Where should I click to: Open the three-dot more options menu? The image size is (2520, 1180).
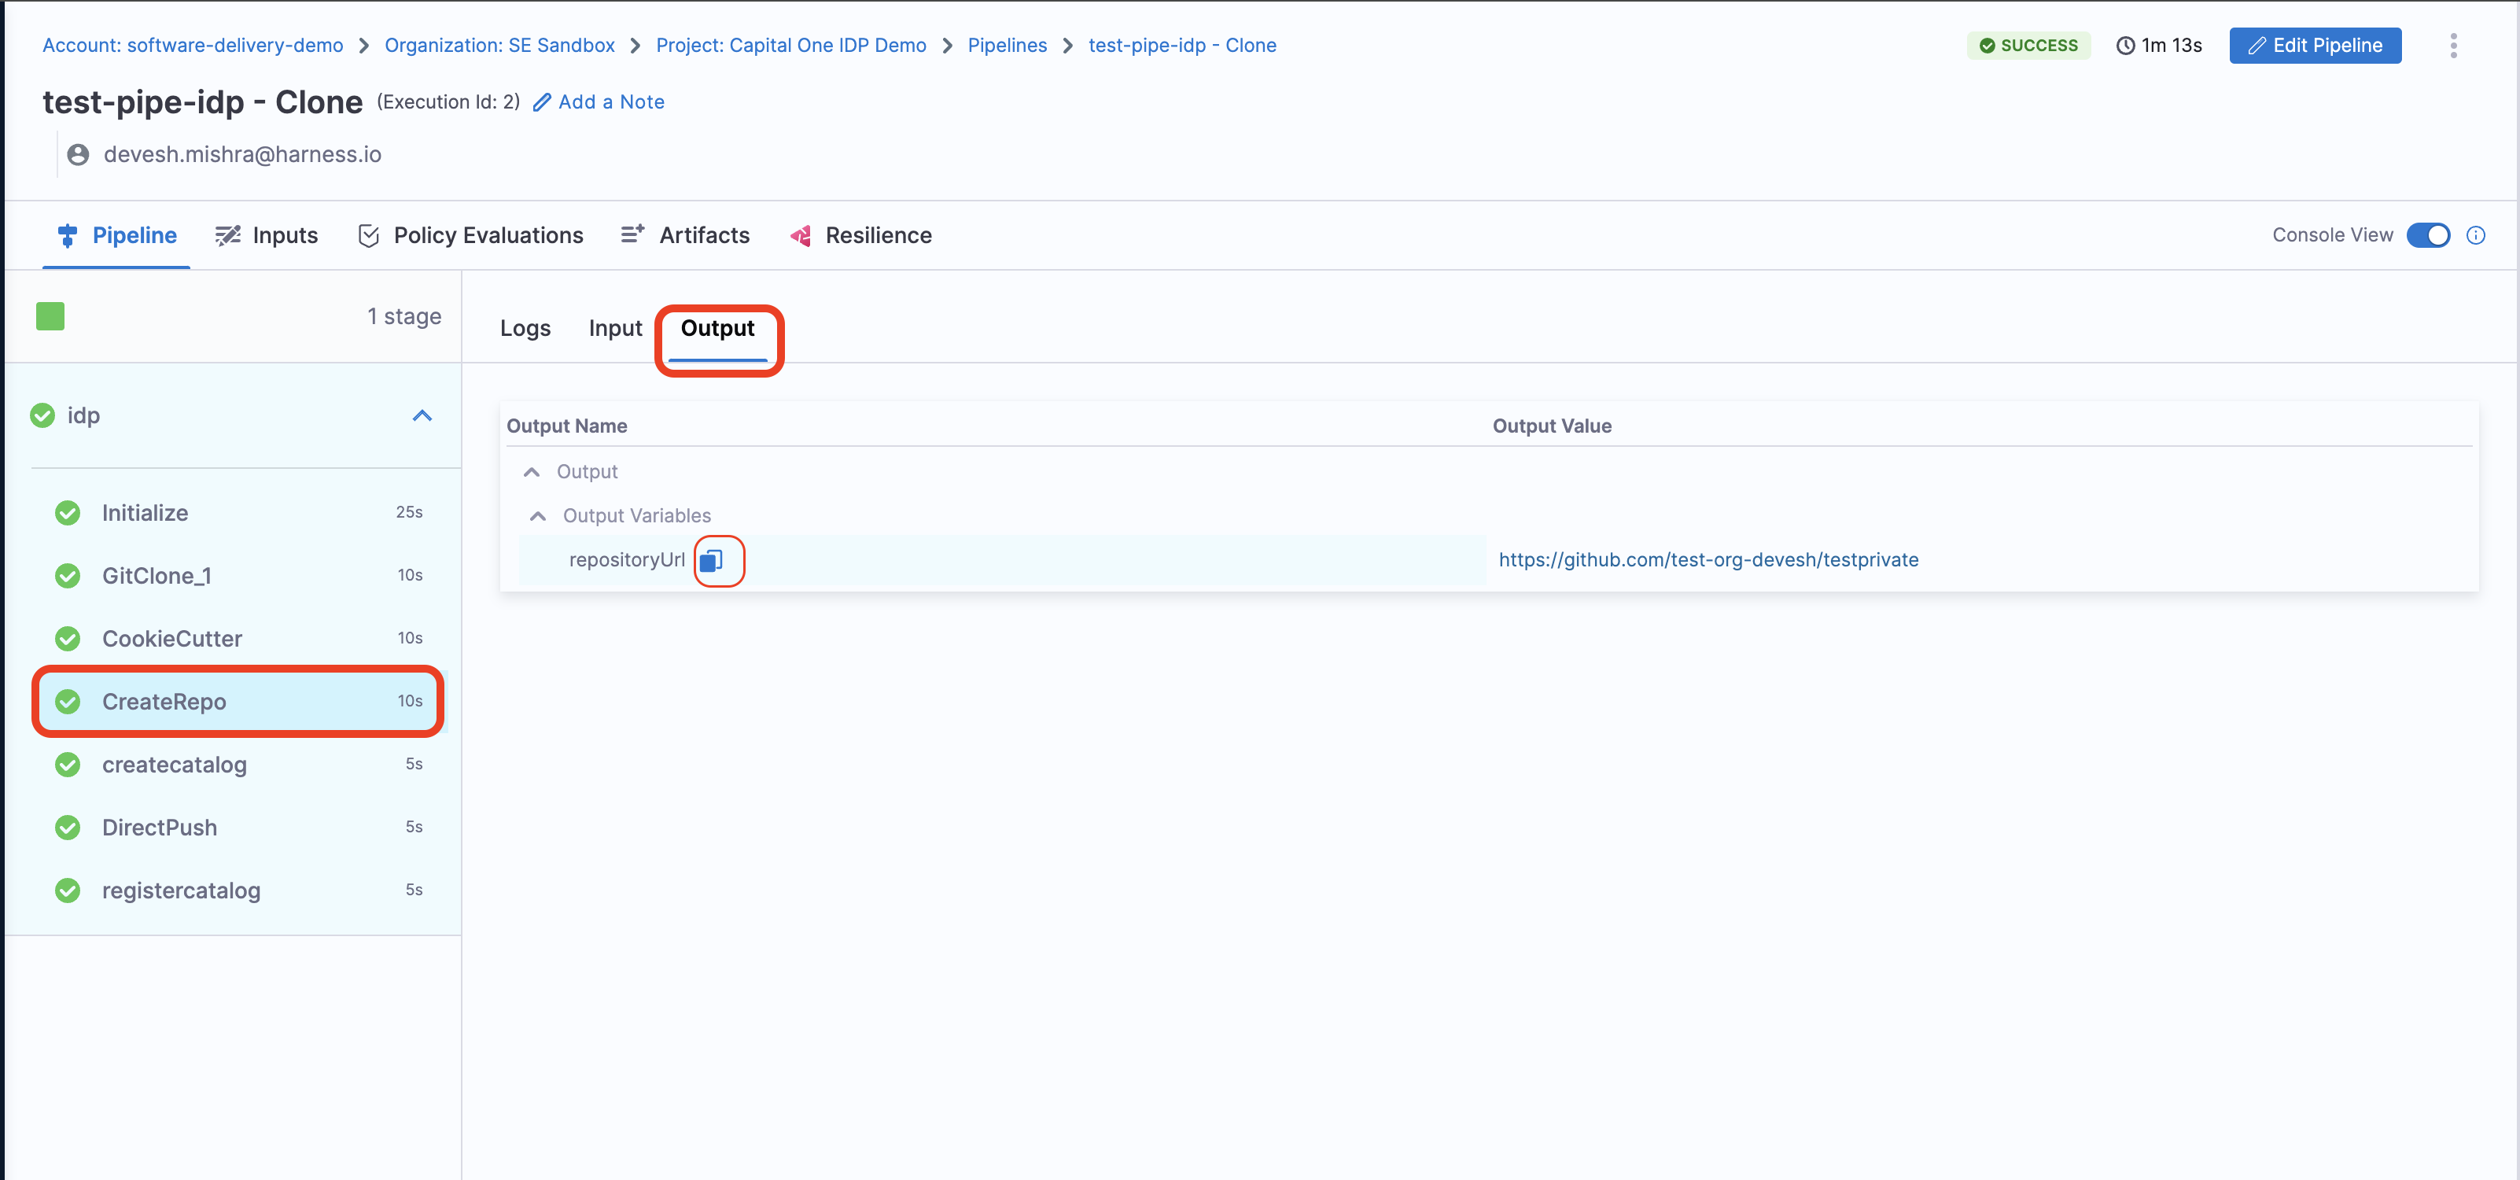(x=2453, y=46)
